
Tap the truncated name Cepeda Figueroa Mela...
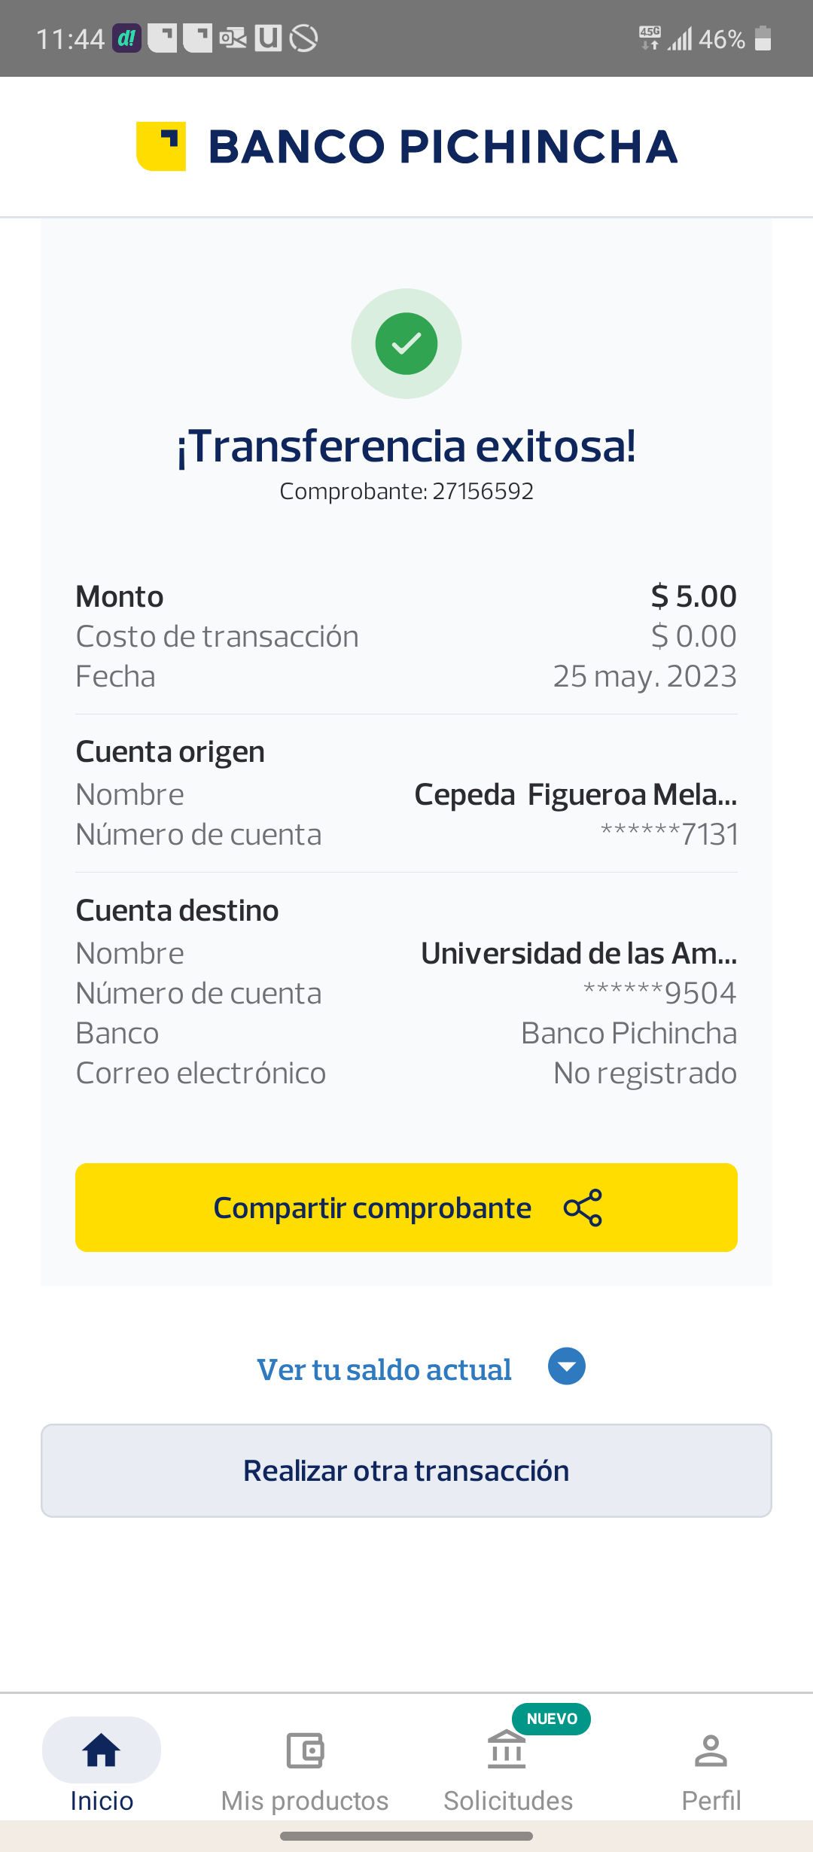point(575,795)
